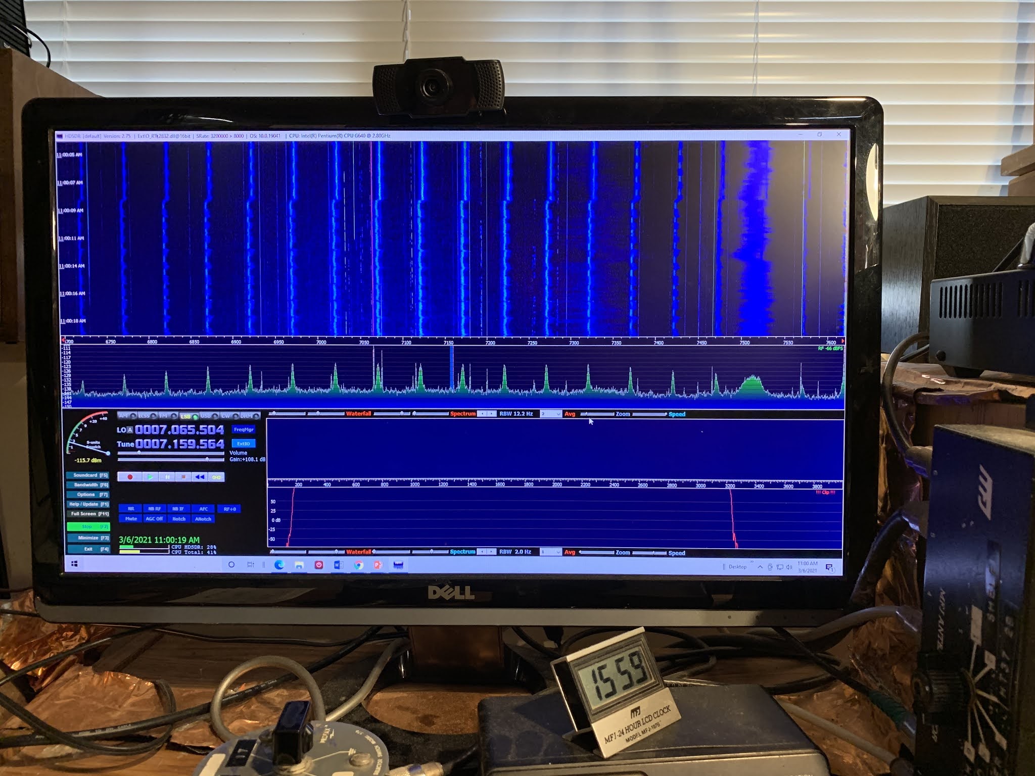Toggle the Loop playback icon
Screen dimensions: 1035x776
pyautogui.click(x=217, y=477)
